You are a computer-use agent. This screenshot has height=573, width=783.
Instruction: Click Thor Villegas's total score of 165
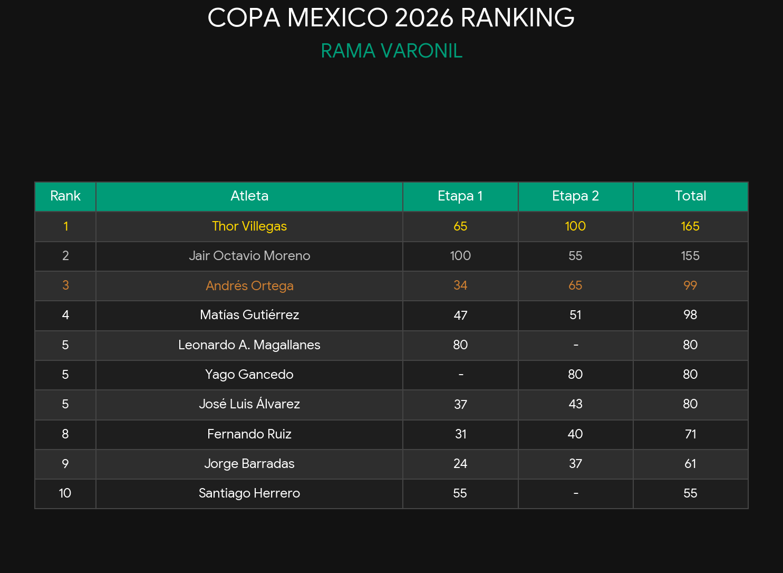(690, 226)
